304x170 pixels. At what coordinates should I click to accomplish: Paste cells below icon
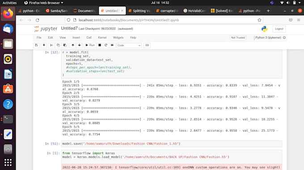point(65,45)
